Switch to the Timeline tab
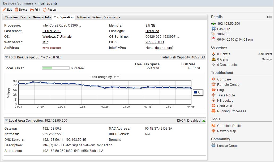Screen dimensions: 274x162 [x=11, y=17]
